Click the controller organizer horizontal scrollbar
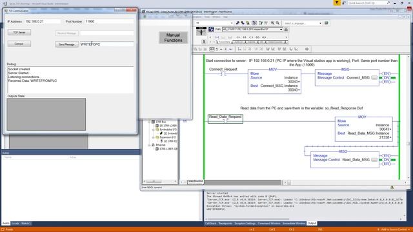The image size is (413, 232). [x=160, y=182]
